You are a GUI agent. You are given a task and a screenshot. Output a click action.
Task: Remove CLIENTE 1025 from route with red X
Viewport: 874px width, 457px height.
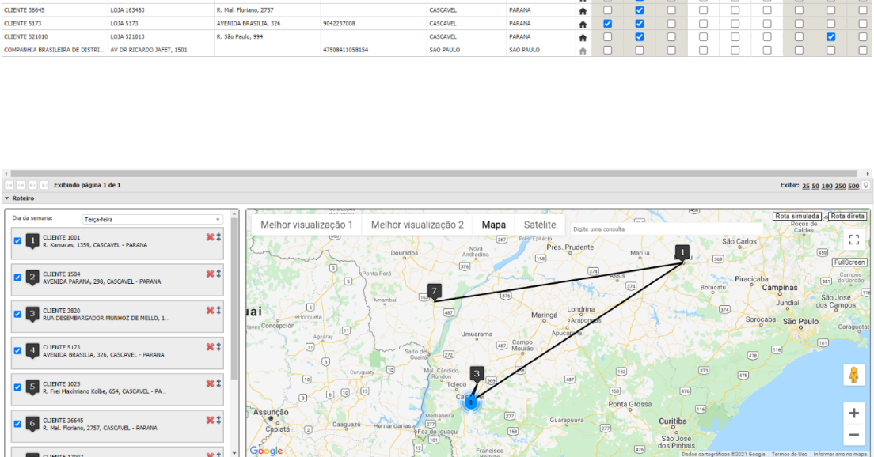coord(210,383)
